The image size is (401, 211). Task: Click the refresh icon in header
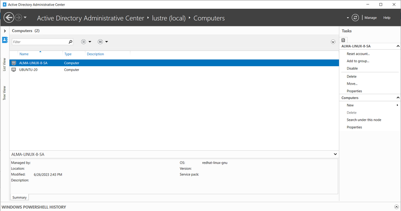coord(355,18)
